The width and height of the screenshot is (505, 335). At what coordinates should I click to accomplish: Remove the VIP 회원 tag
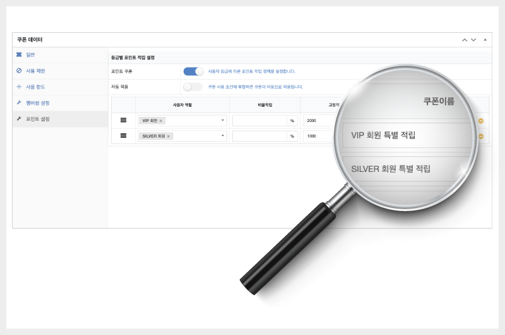(161, 121)
